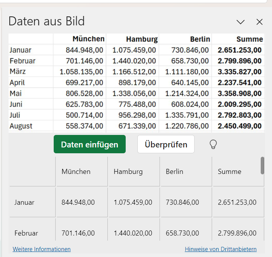
Task: Select the Februar row label cell in grid
Action: (x=33, y=230)
